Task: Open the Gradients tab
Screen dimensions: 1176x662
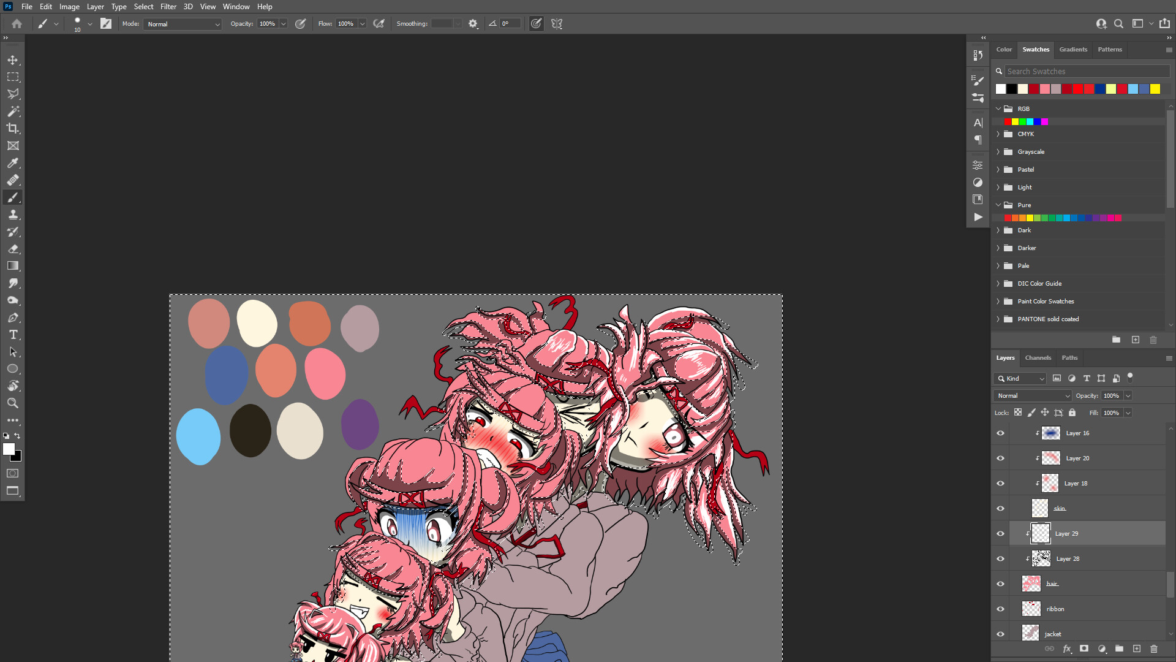Action: pyautogui.click(x=1073, y=50)
